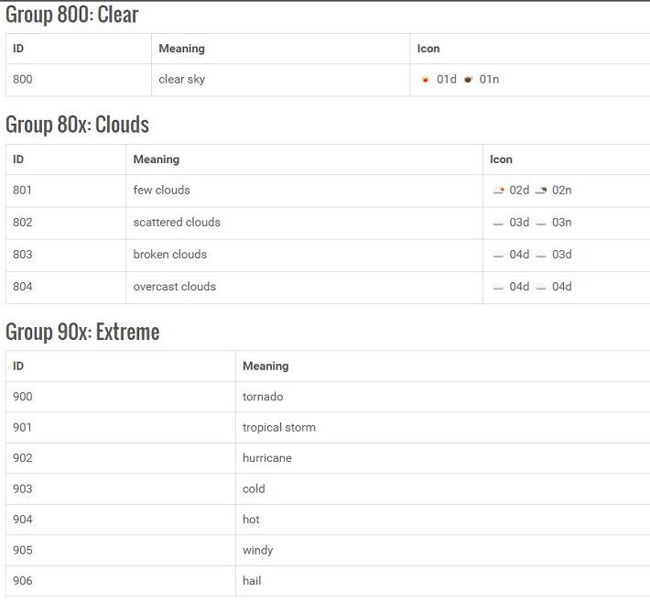The width and height of the screenshot is (650, 602).
Task: Click the 01n moon icon for clear sky
Action: click(x=468, y=79)
